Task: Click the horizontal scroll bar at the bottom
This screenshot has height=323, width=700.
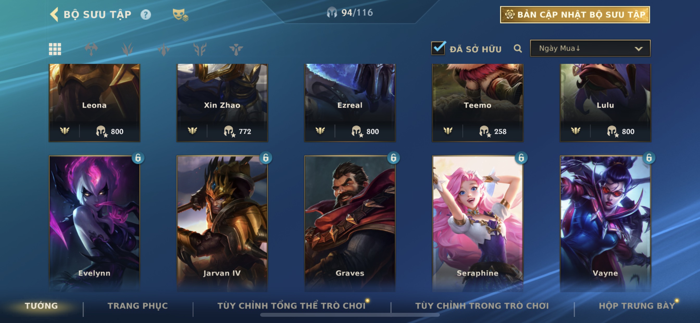Action: [x=350, y=315]
